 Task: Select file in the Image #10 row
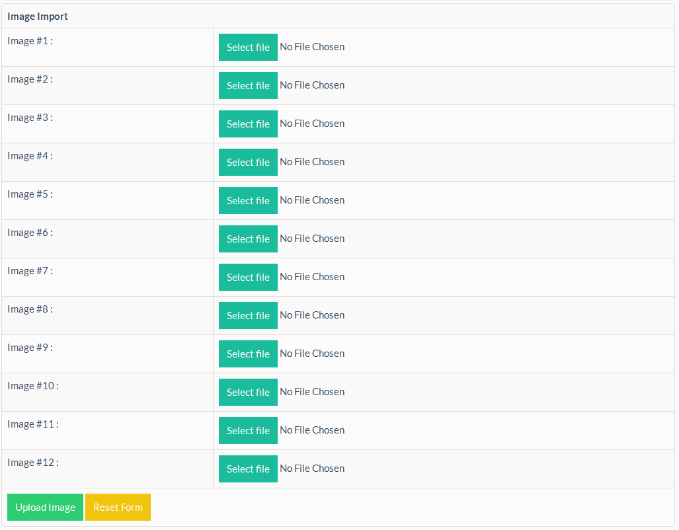coord(248,393)
